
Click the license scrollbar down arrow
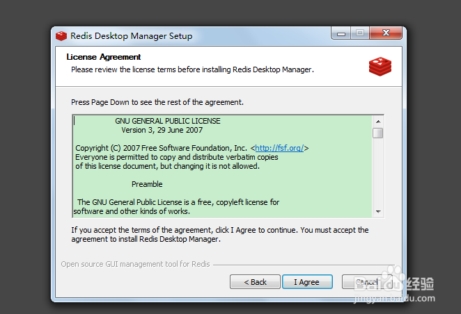pyautogui.click(x=378, y=211)
